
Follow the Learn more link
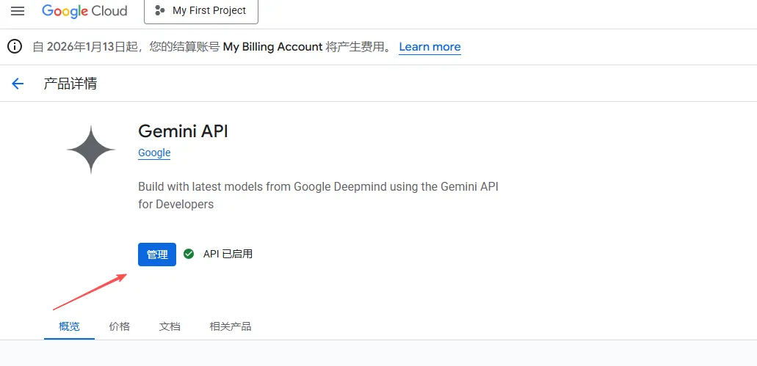click(x=430, y=47)
